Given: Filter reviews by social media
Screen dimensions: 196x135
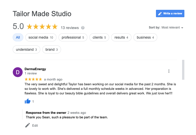Looking at the screenshot, I should click(x=41, y=37).
